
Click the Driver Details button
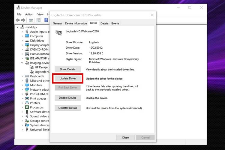[67, 69]
